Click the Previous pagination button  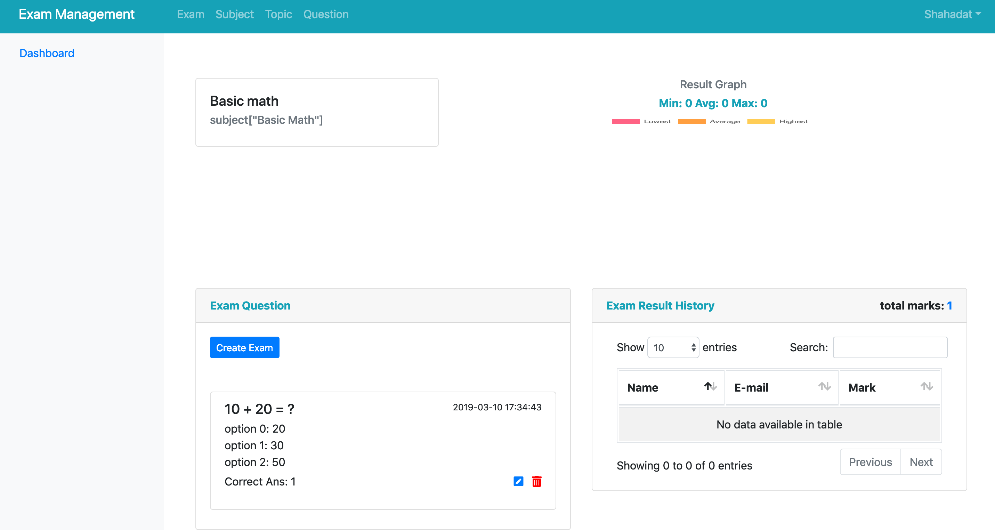(x=870, y=461)
